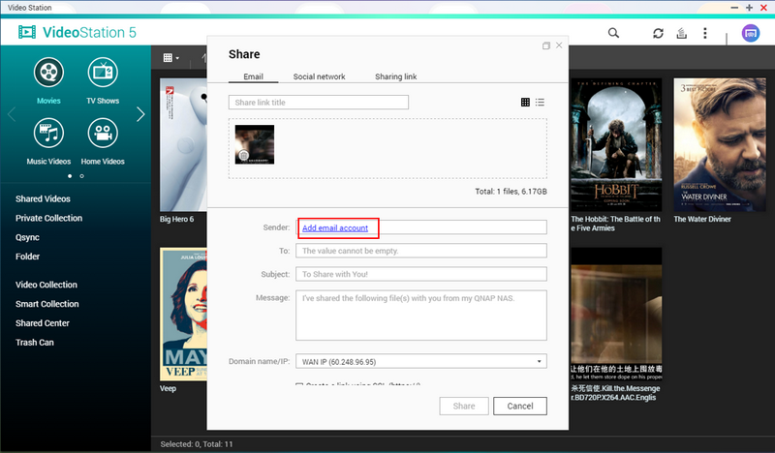Screen dimensions: 775x453
Task: Open Video Collection in sidebar
Action: (46, 285)
